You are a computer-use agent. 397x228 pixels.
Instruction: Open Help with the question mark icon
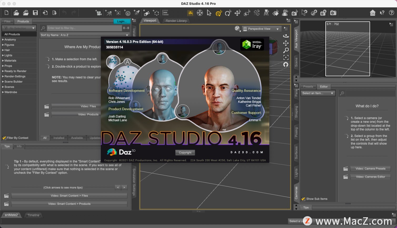tap(391, 13)
